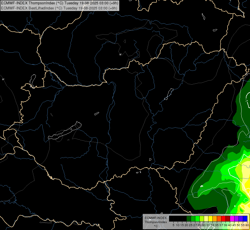The image size is (250, 230).
Task: Pick the pale yellow 30–31 legend swatch
Action: pos(206,218)
